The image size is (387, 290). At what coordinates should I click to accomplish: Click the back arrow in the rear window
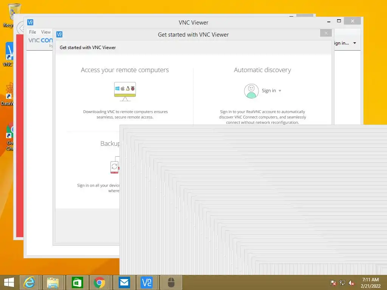(20, 28)
